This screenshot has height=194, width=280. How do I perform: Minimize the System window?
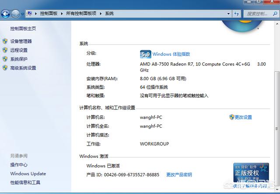pyautogui.click(x=249, y=2)
